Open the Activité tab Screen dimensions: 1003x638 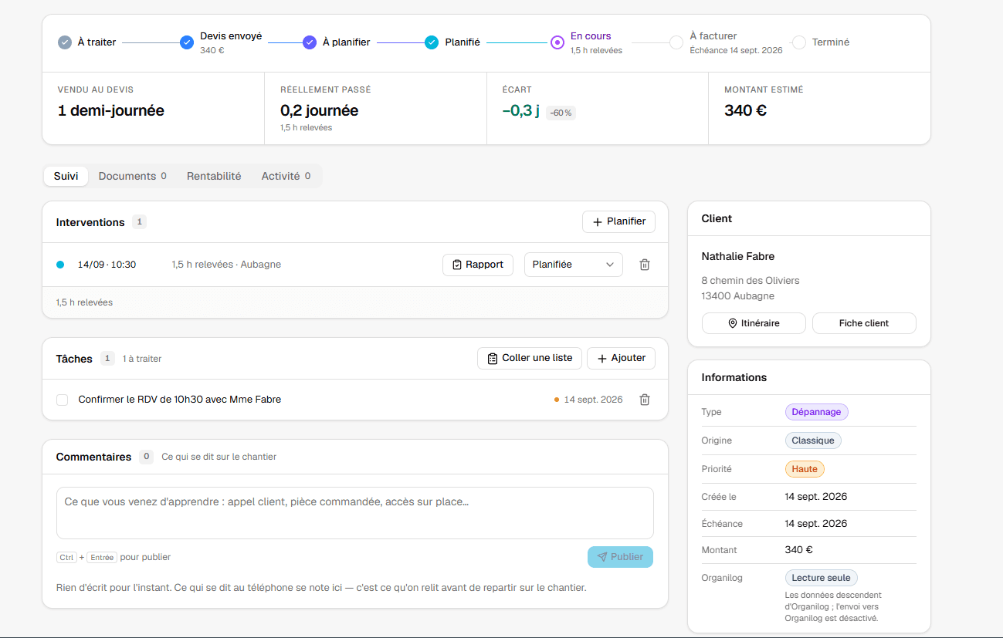(x=286, y=176)
